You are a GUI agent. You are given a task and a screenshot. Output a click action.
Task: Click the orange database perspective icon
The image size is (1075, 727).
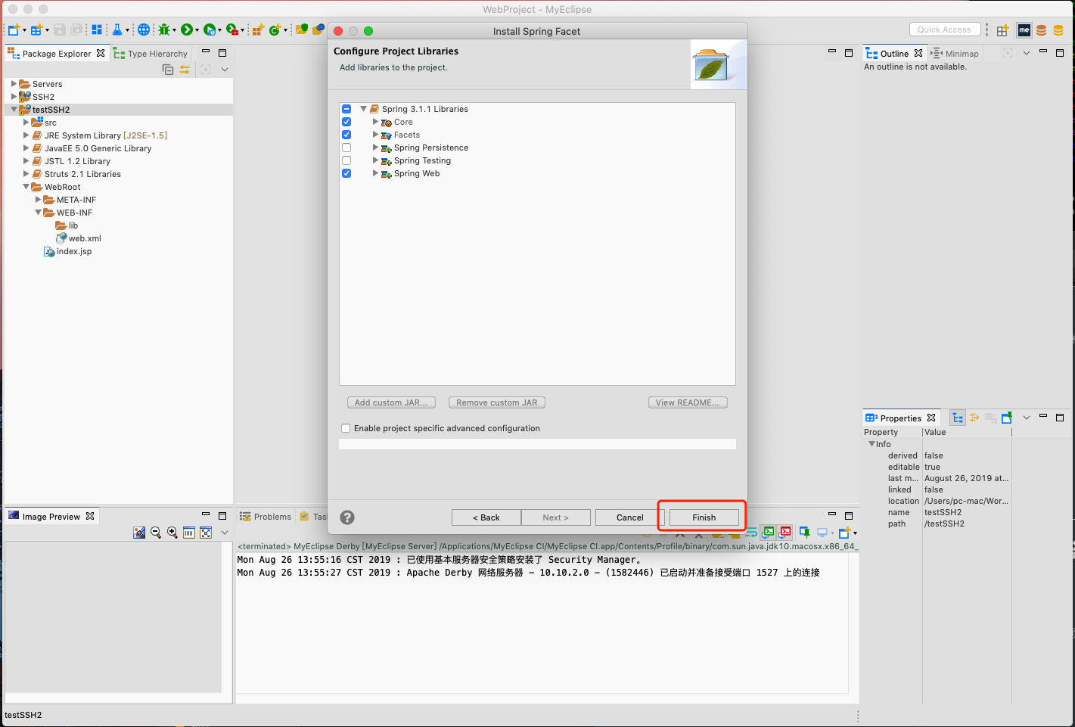pyautogui.click(x=1042, y=30)
